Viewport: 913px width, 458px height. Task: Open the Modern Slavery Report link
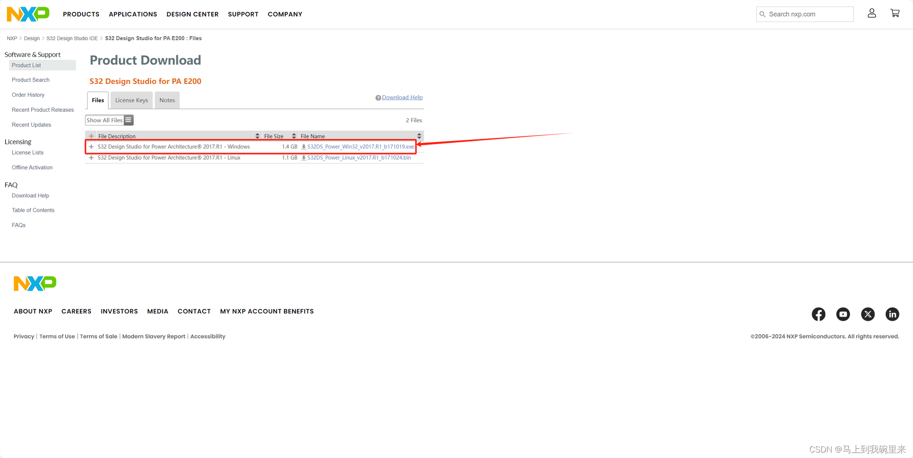(x=154, y=337)
